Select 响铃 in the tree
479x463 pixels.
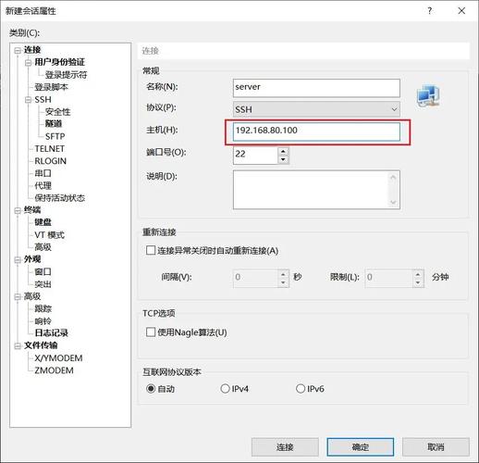pyautogui.click(x=43, y=321)
